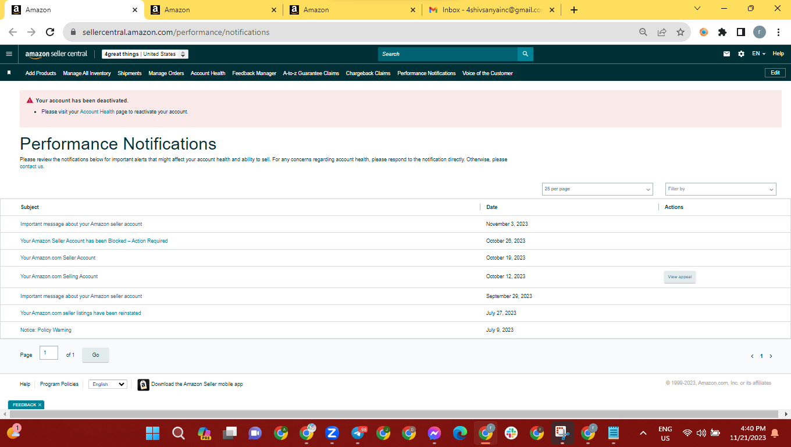Open Feedback Manager from the nav bar
The width and height of the screenshot is (791, 447).
point(254,73)
